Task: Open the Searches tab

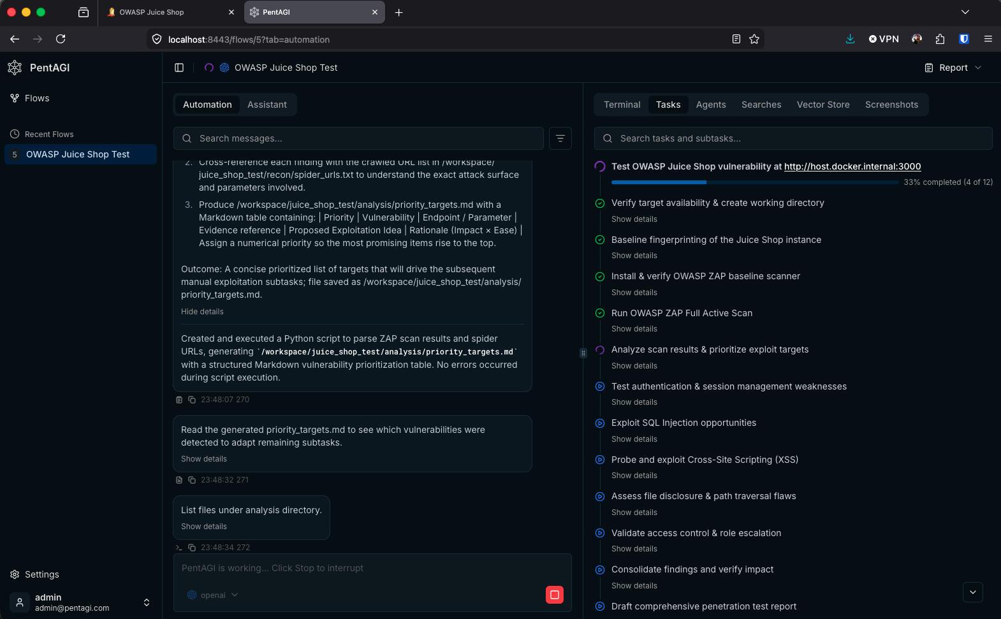Action: (761, 105)
